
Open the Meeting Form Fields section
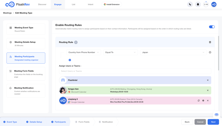(26, 74)
